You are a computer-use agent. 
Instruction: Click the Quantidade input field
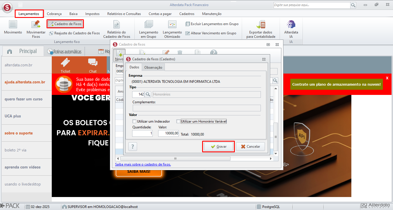pyautogui.click(x=142, y=133)
